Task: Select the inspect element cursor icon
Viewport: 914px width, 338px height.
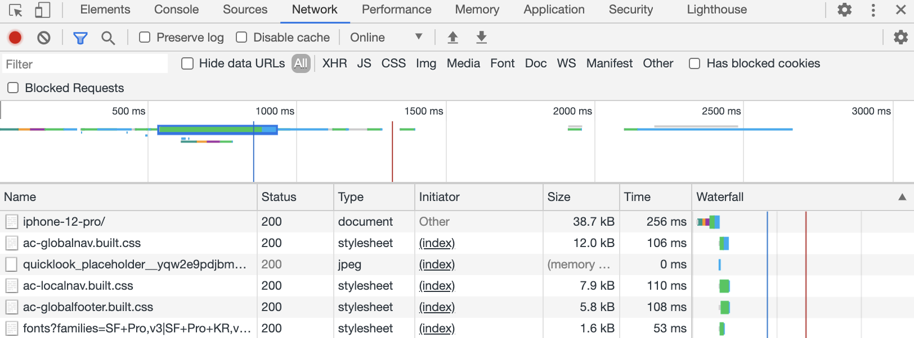Action: (16, 10)
